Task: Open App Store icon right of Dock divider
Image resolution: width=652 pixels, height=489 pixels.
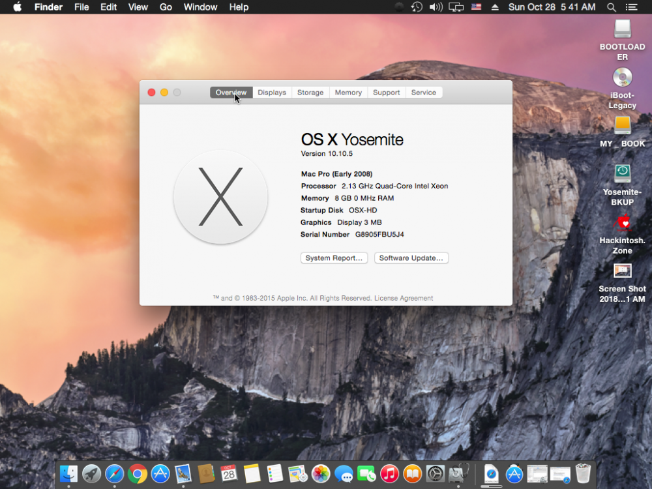Action: 514,473
